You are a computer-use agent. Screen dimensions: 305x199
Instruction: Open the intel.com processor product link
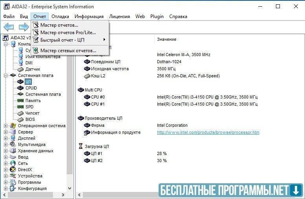click(x=208, y=133)
